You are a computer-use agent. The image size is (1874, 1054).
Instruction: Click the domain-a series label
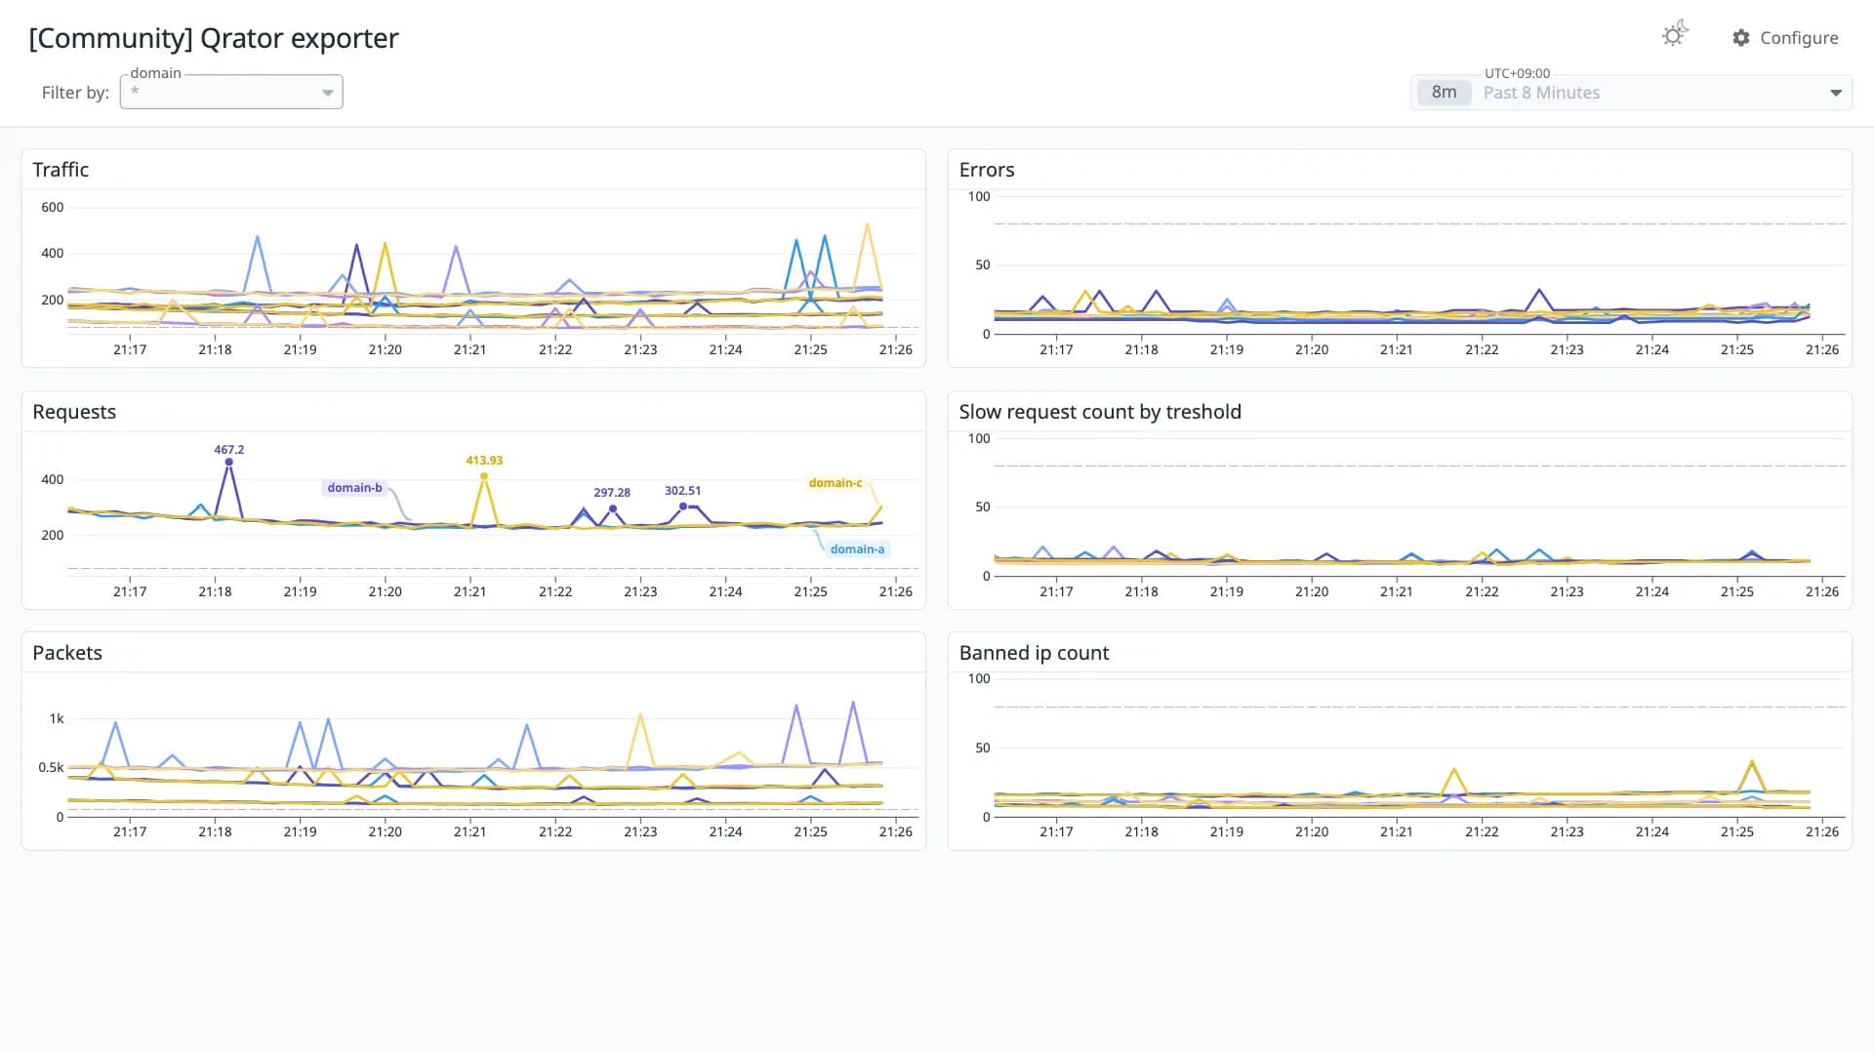point(857,549)
